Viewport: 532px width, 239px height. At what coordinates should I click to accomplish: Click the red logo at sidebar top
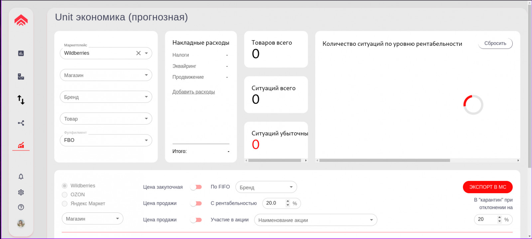(21, 20)
